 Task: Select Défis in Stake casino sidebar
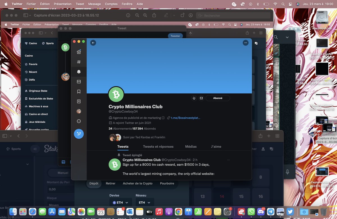point(30,80)
